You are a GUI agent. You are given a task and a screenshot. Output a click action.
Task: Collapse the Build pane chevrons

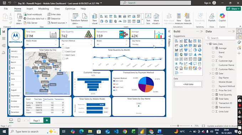201,31
